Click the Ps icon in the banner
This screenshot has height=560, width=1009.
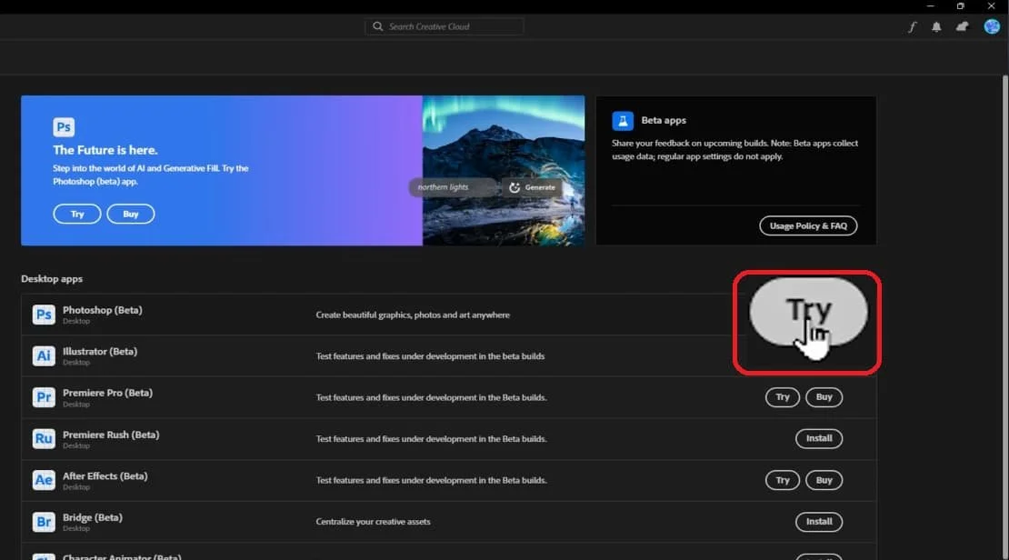[64, 126]
